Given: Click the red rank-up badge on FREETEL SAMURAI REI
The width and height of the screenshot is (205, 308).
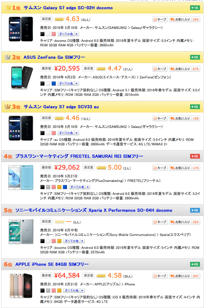Looking at the screenshot, I should pyautogui.click(x=195, y=156).
